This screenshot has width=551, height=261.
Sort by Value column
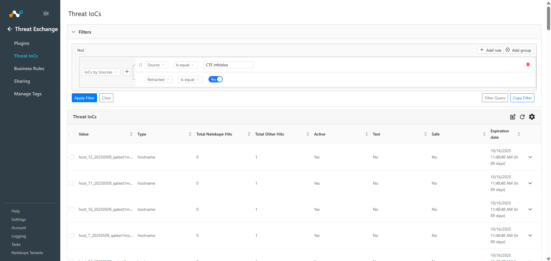131,134
